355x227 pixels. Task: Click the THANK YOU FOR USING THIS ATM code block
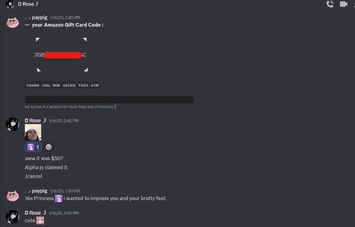pyautogui.click(x=63, y=86)
